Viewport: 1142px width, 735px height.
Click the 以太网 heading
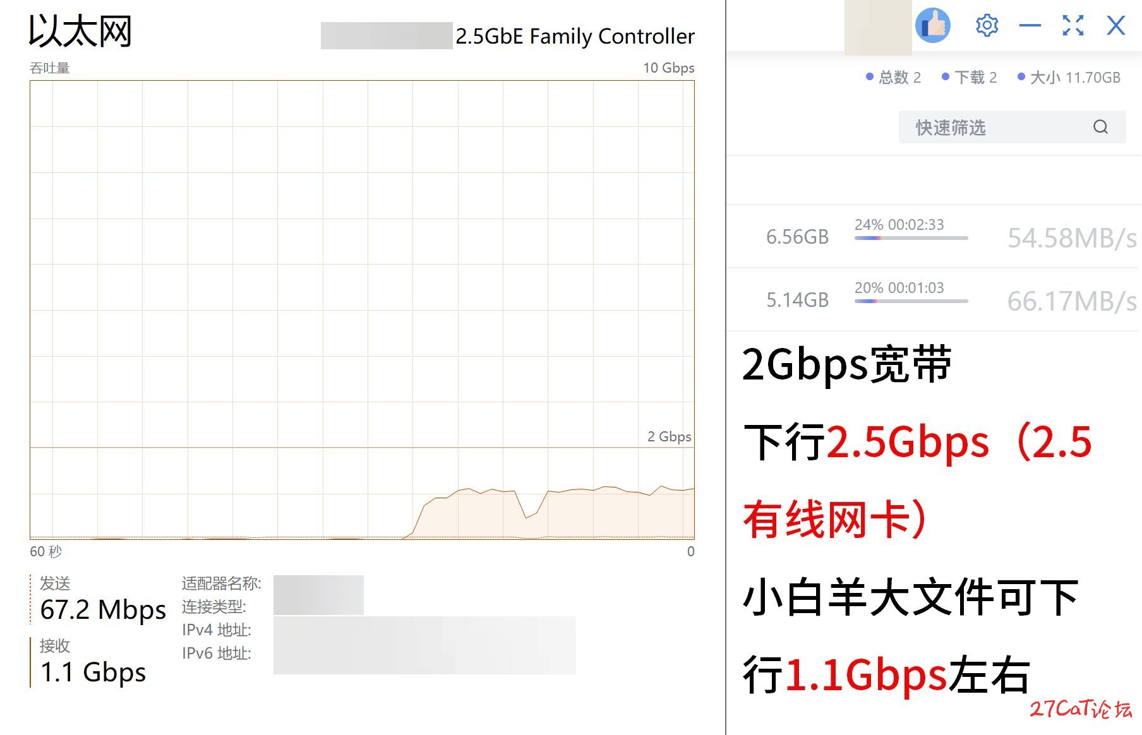[x=80, y=31]
